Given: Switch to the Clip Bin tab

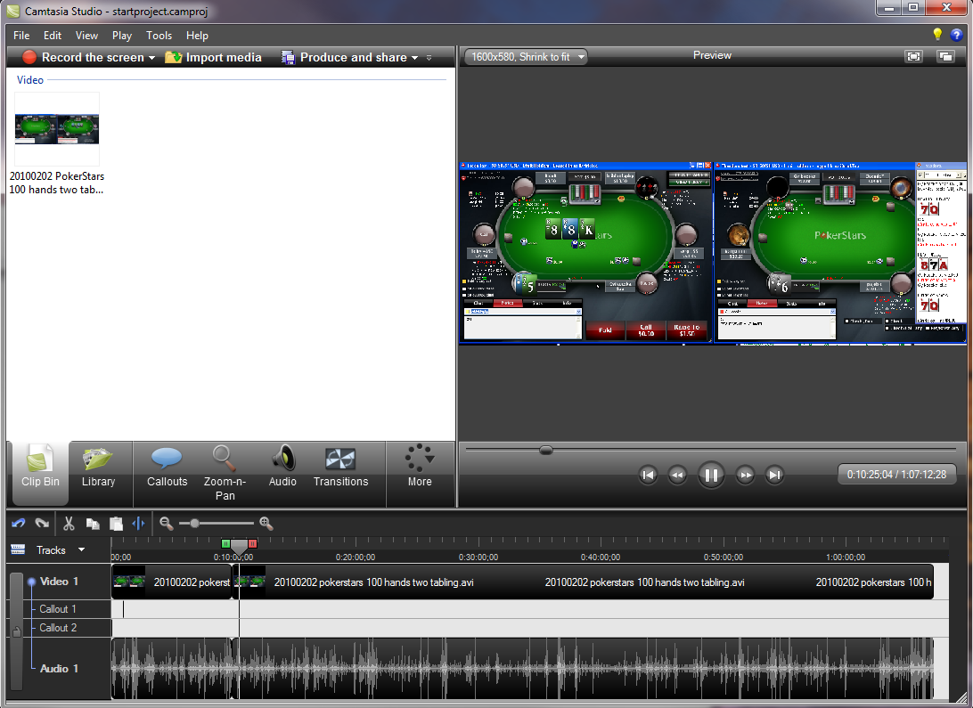Looking at the screenshot, I should click(40, 473).
